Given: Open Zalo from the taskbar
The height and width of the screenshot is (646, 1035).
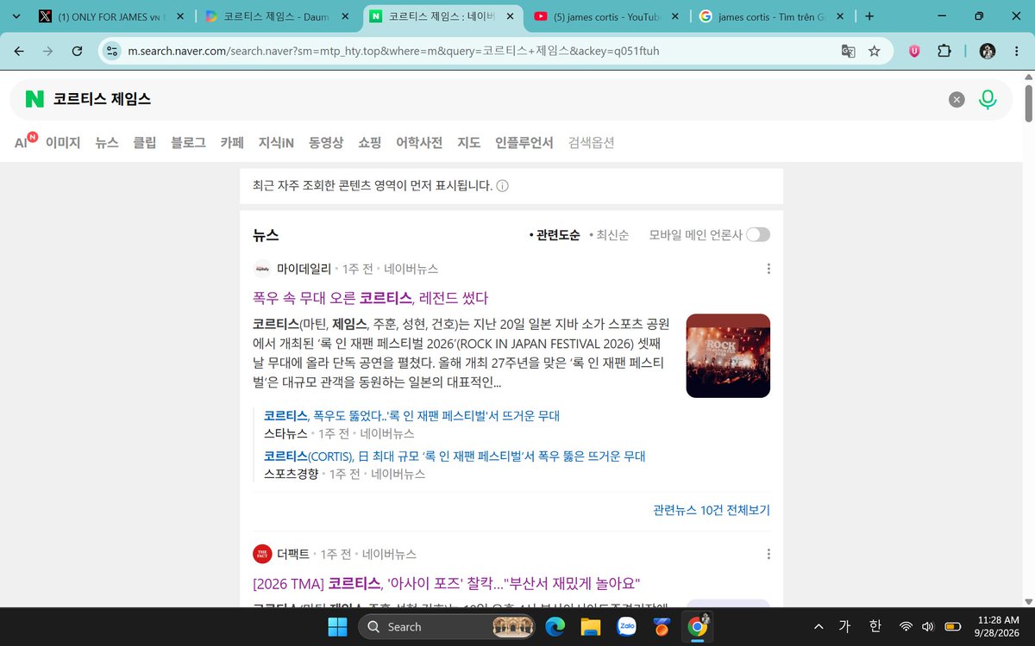Looking at the screenshot, I should (627, 627).
